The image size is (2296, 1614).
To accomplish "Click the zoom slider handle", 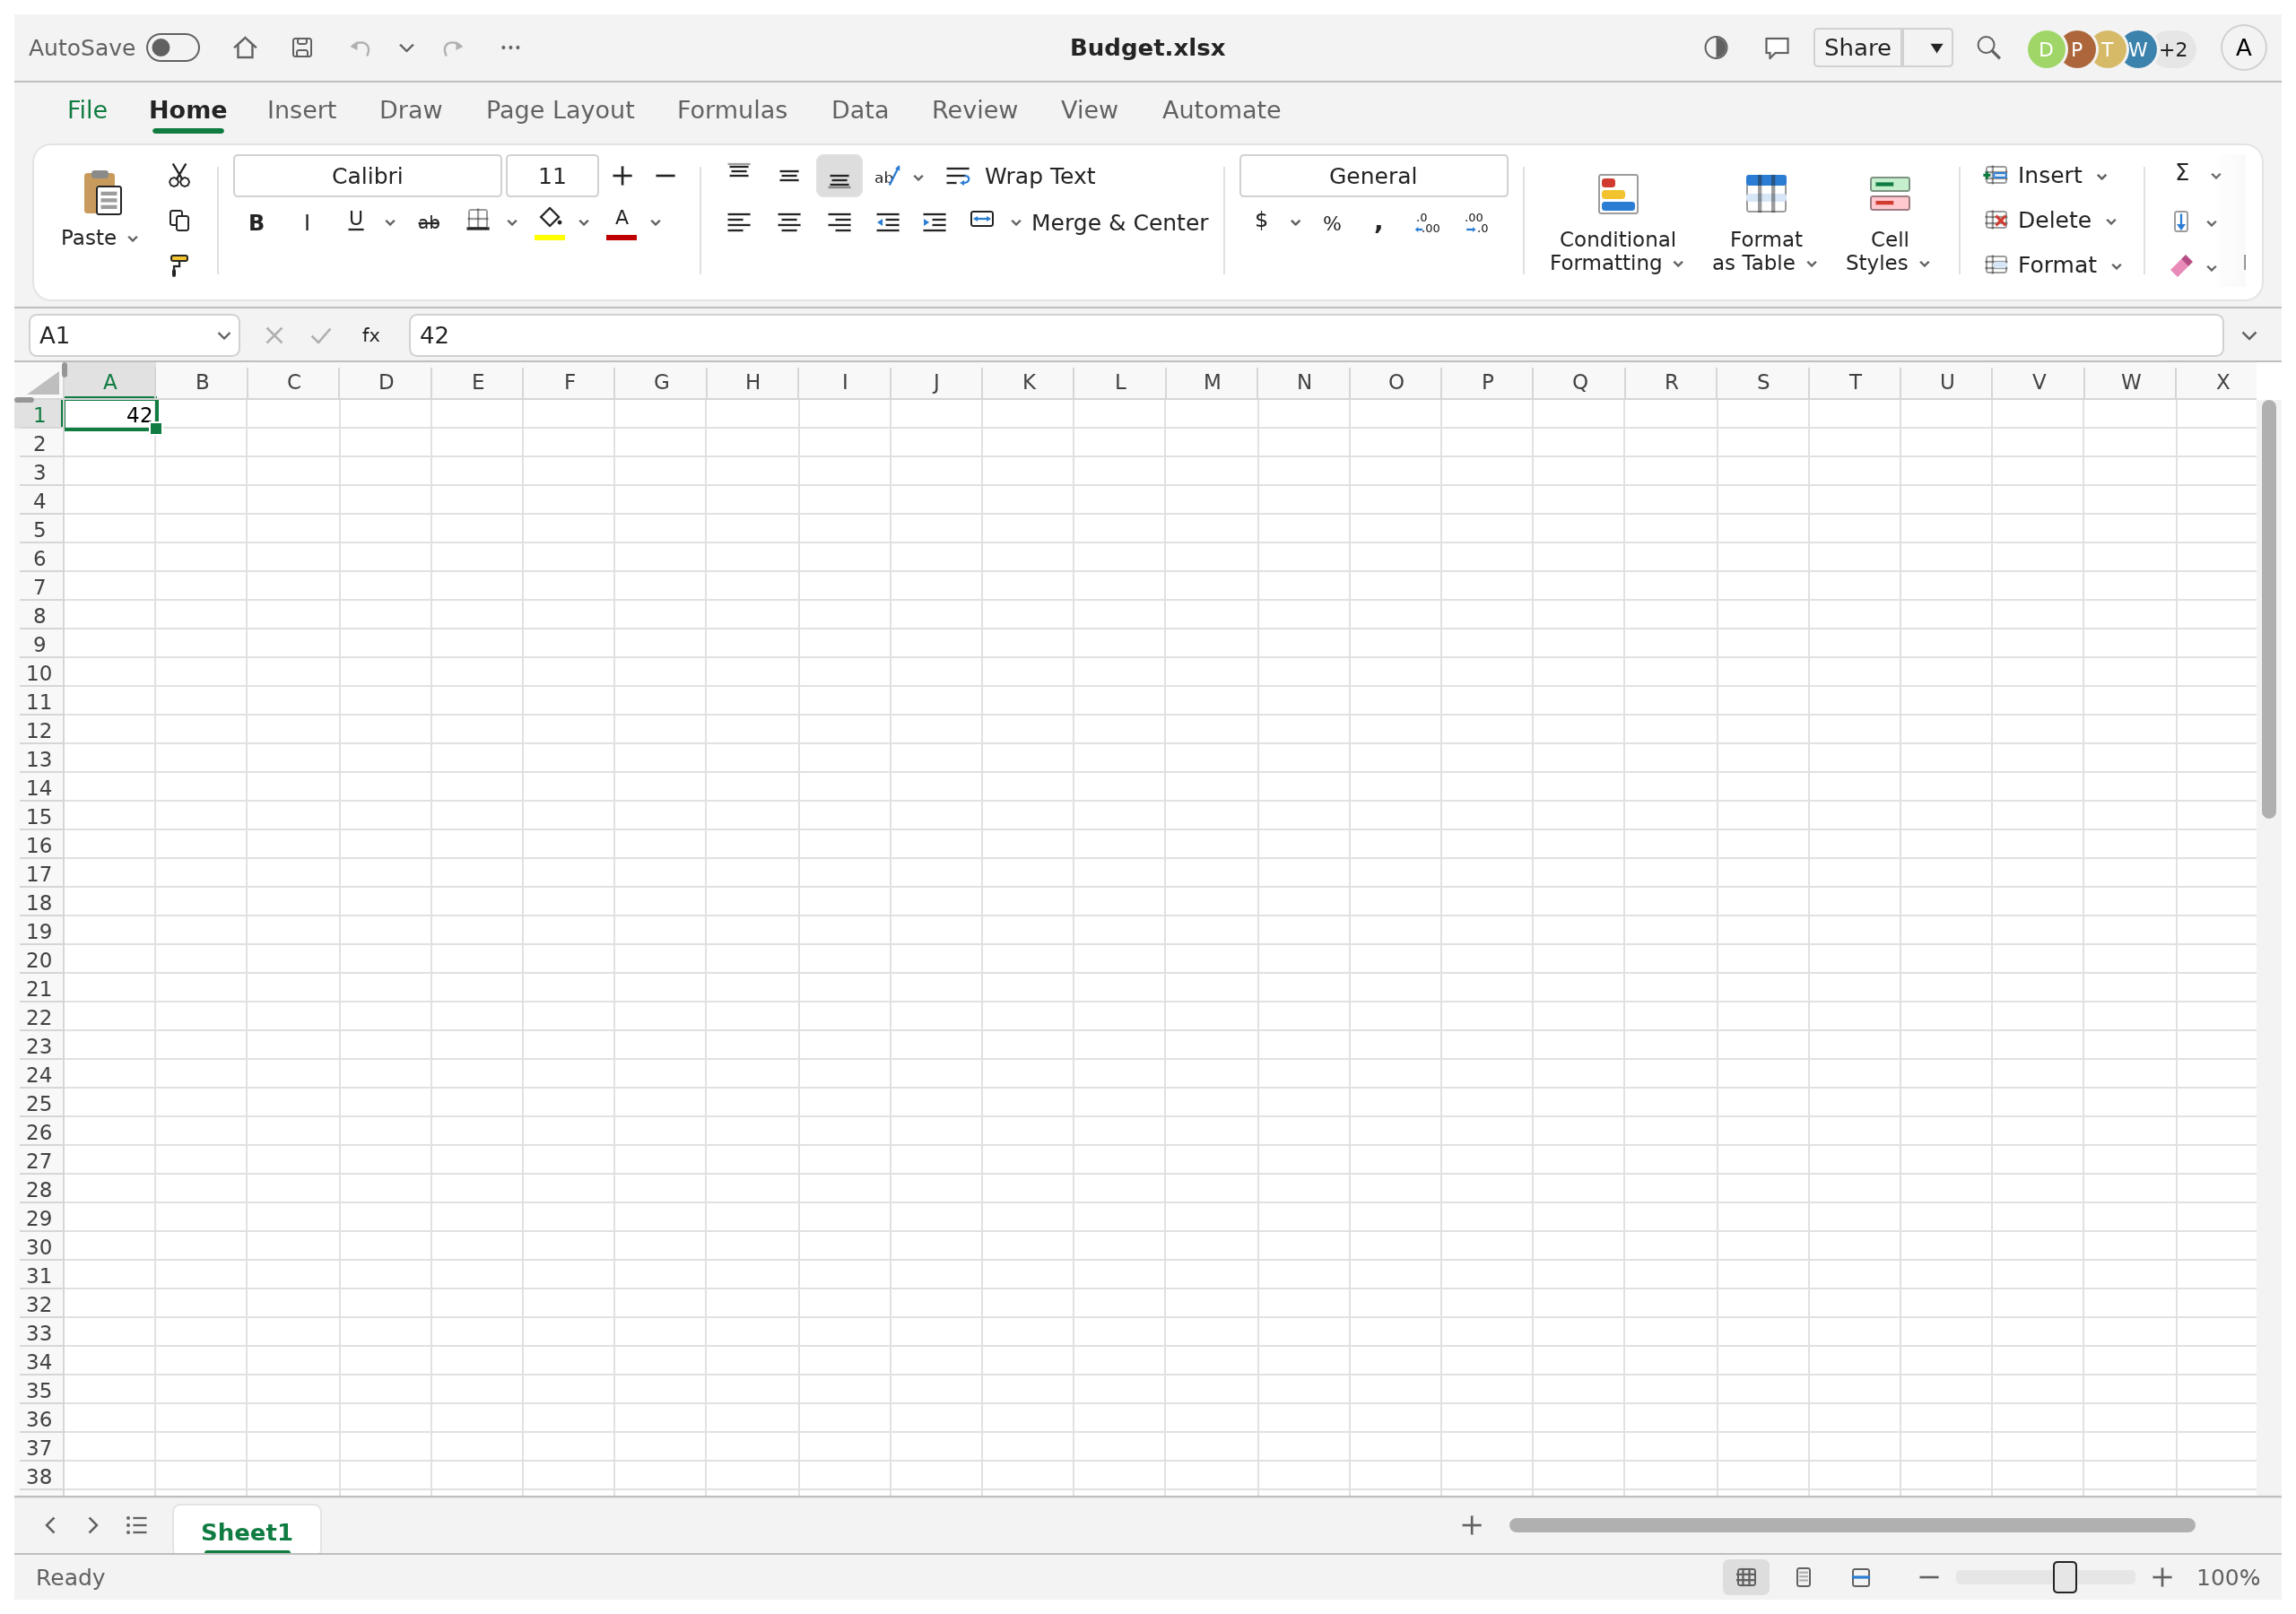I will (2065, 1577).
